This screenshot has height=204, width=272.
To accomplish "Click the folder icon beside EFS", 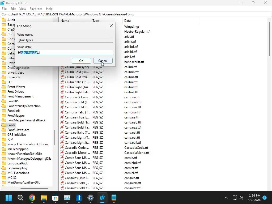I will (4, 82).
